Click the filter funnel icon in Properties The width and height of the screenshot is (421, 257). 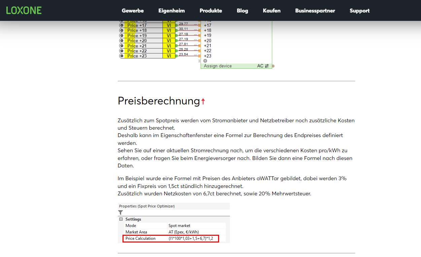120,213
